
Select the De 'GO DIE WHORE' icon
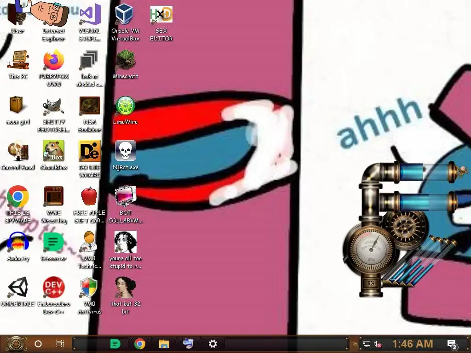coord(90,159)
